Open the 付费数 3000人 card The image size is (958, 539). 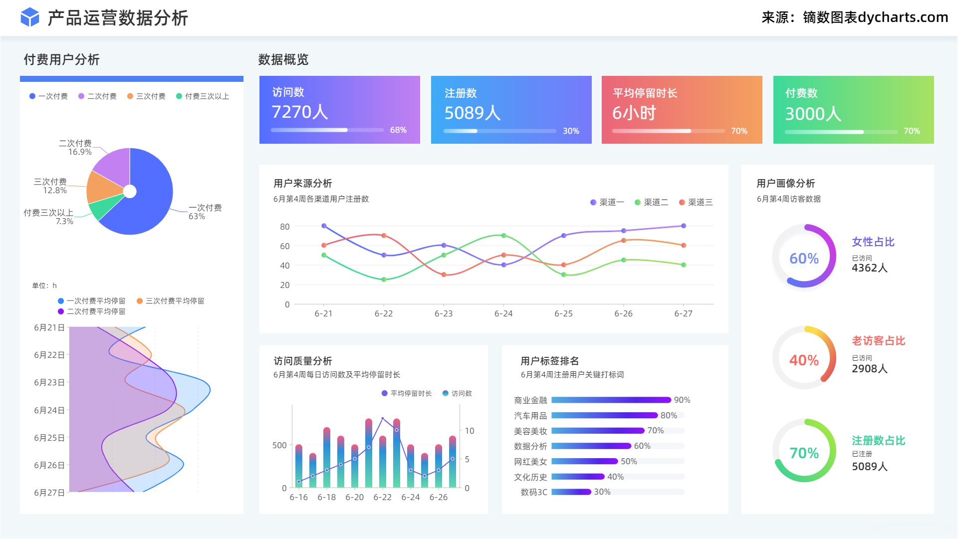(x=853, y=110)
